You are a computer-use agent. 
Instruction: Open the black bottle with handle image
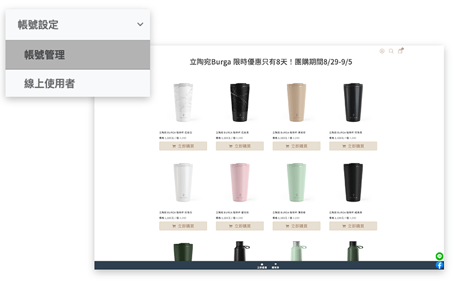241,251
